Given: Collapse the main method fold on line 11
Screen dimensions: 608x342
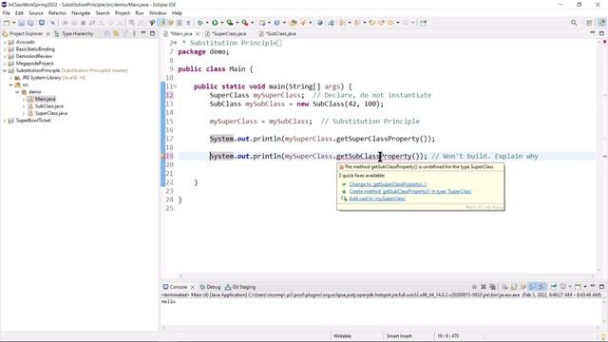Looking at the screenshot, I should coord(175,86).
